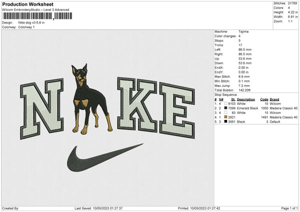
Task: Click the 'N#' column header
Action: tap(221, 99)
